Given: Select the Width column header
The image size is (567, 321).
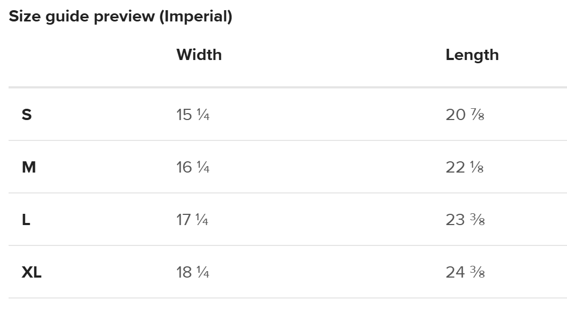Looking at the screenshot, I should coord(199,55).
